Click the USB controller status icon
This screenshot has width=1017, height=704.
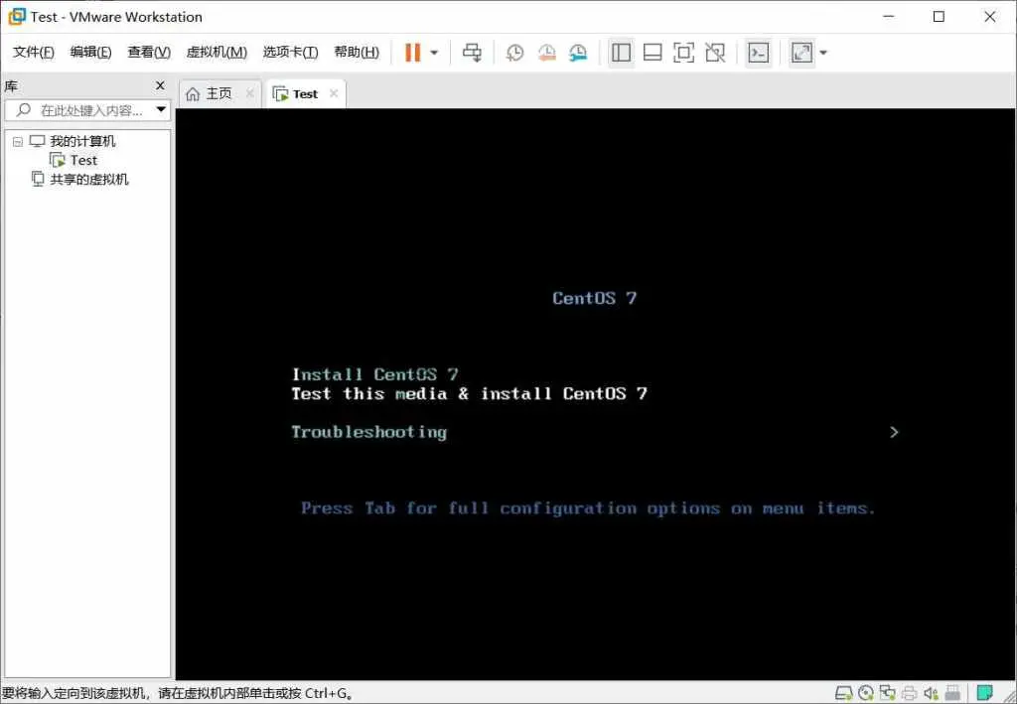click(x=952, y=693)
